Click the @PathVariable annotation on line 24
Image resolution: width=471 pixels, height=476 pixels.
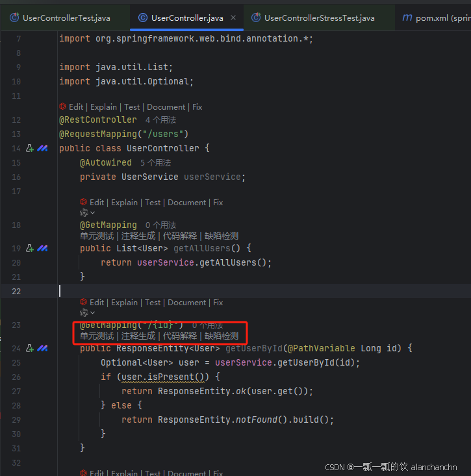click(322, 349)
